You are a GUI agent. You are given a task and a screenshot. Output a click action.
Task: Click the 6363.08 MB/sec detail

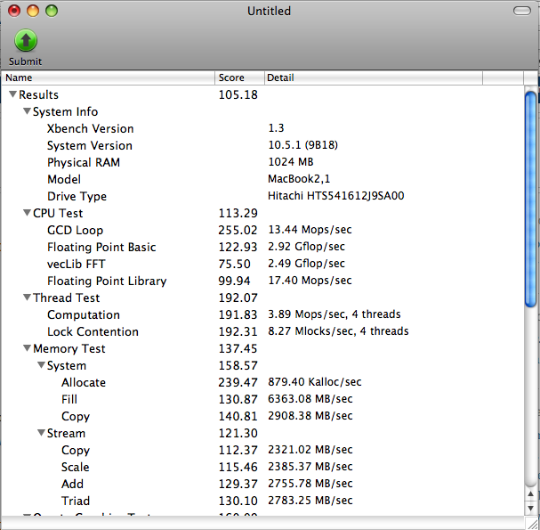click(x=310, y=399)
